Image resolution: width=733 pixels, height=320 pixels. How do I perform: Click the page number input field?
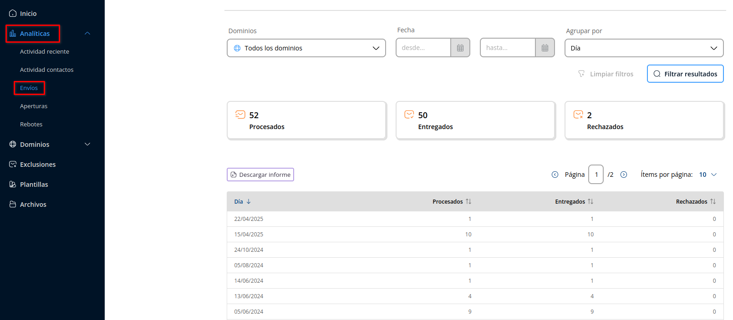click(x=596, y=175)
